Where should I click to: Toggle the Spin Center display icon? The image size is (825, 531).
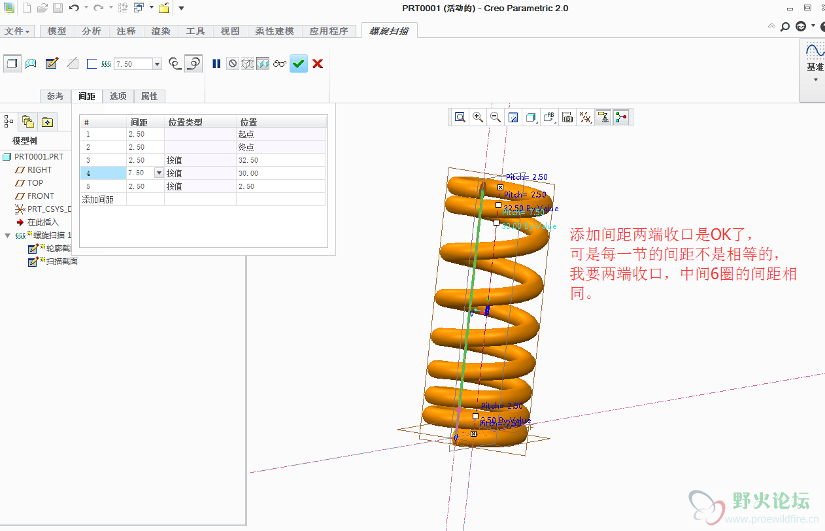[x=620, y=117]
